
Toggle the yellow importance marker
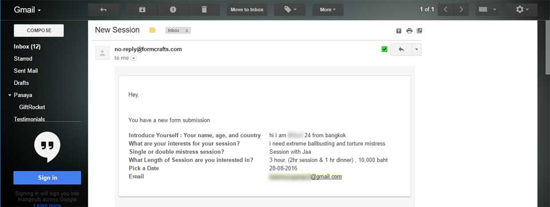coord(152,30)
